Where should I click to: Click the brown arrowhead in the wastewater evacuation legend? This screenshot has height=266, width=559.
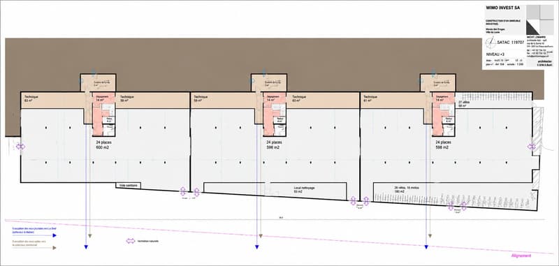(55, 247)
